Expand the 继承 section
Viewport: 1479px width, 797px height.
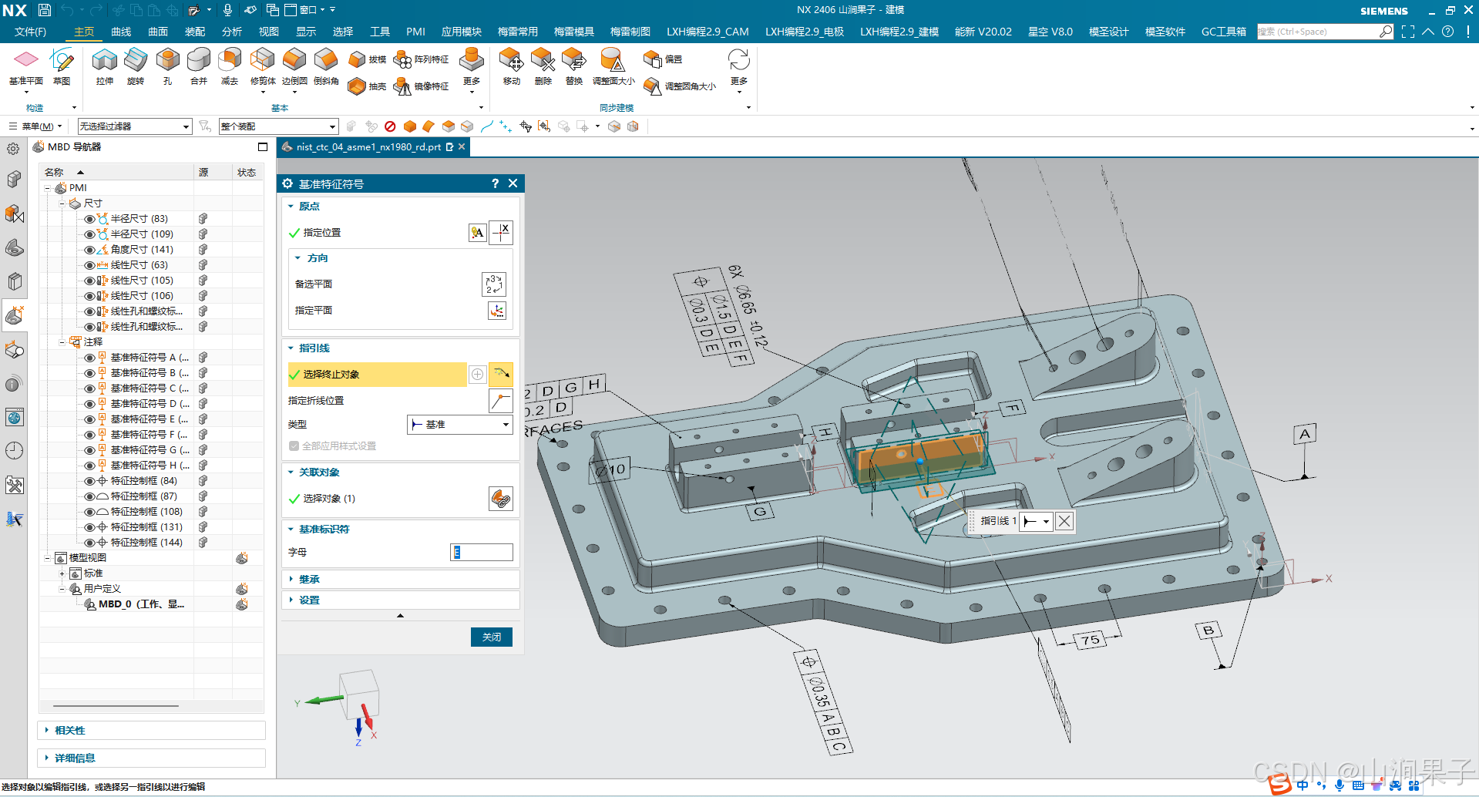coord(291,580)
